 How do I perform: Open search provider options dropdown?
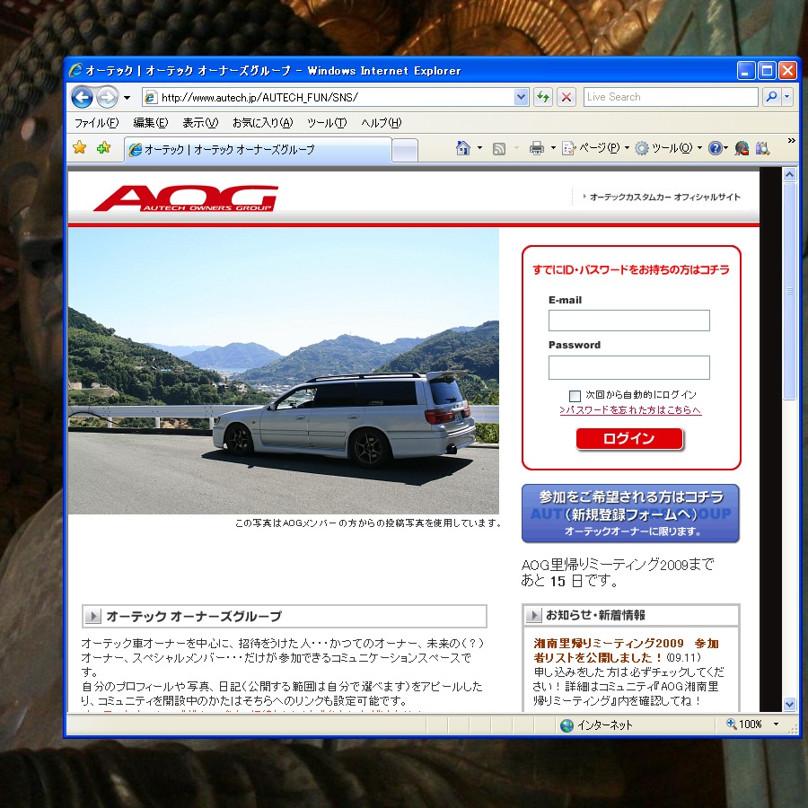pyautogui.click(x=786, y=97)
